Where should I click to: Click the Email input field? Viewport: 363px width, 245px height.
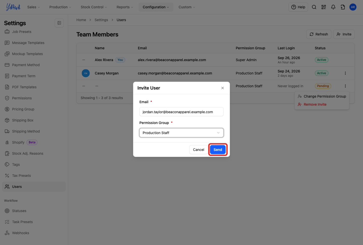(181, 112)
